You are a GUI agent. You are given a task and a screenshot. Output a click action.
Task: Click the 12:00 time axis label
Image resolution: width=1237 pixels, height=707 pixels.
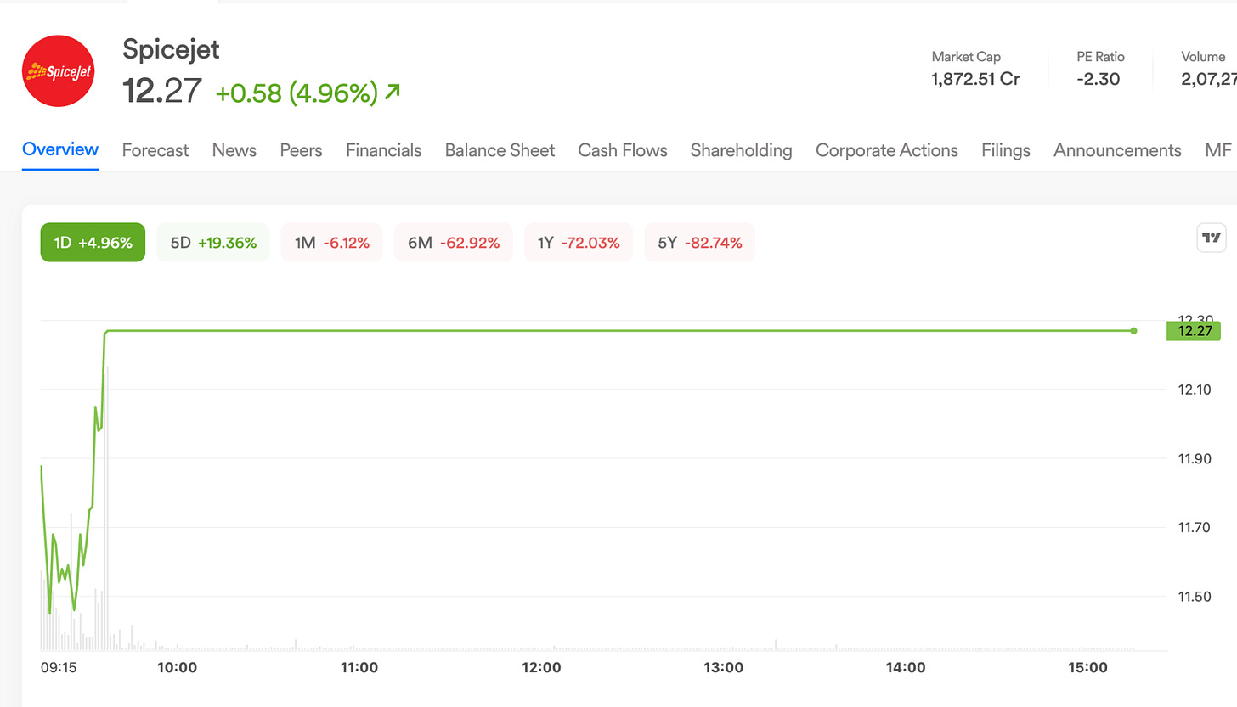541,668
